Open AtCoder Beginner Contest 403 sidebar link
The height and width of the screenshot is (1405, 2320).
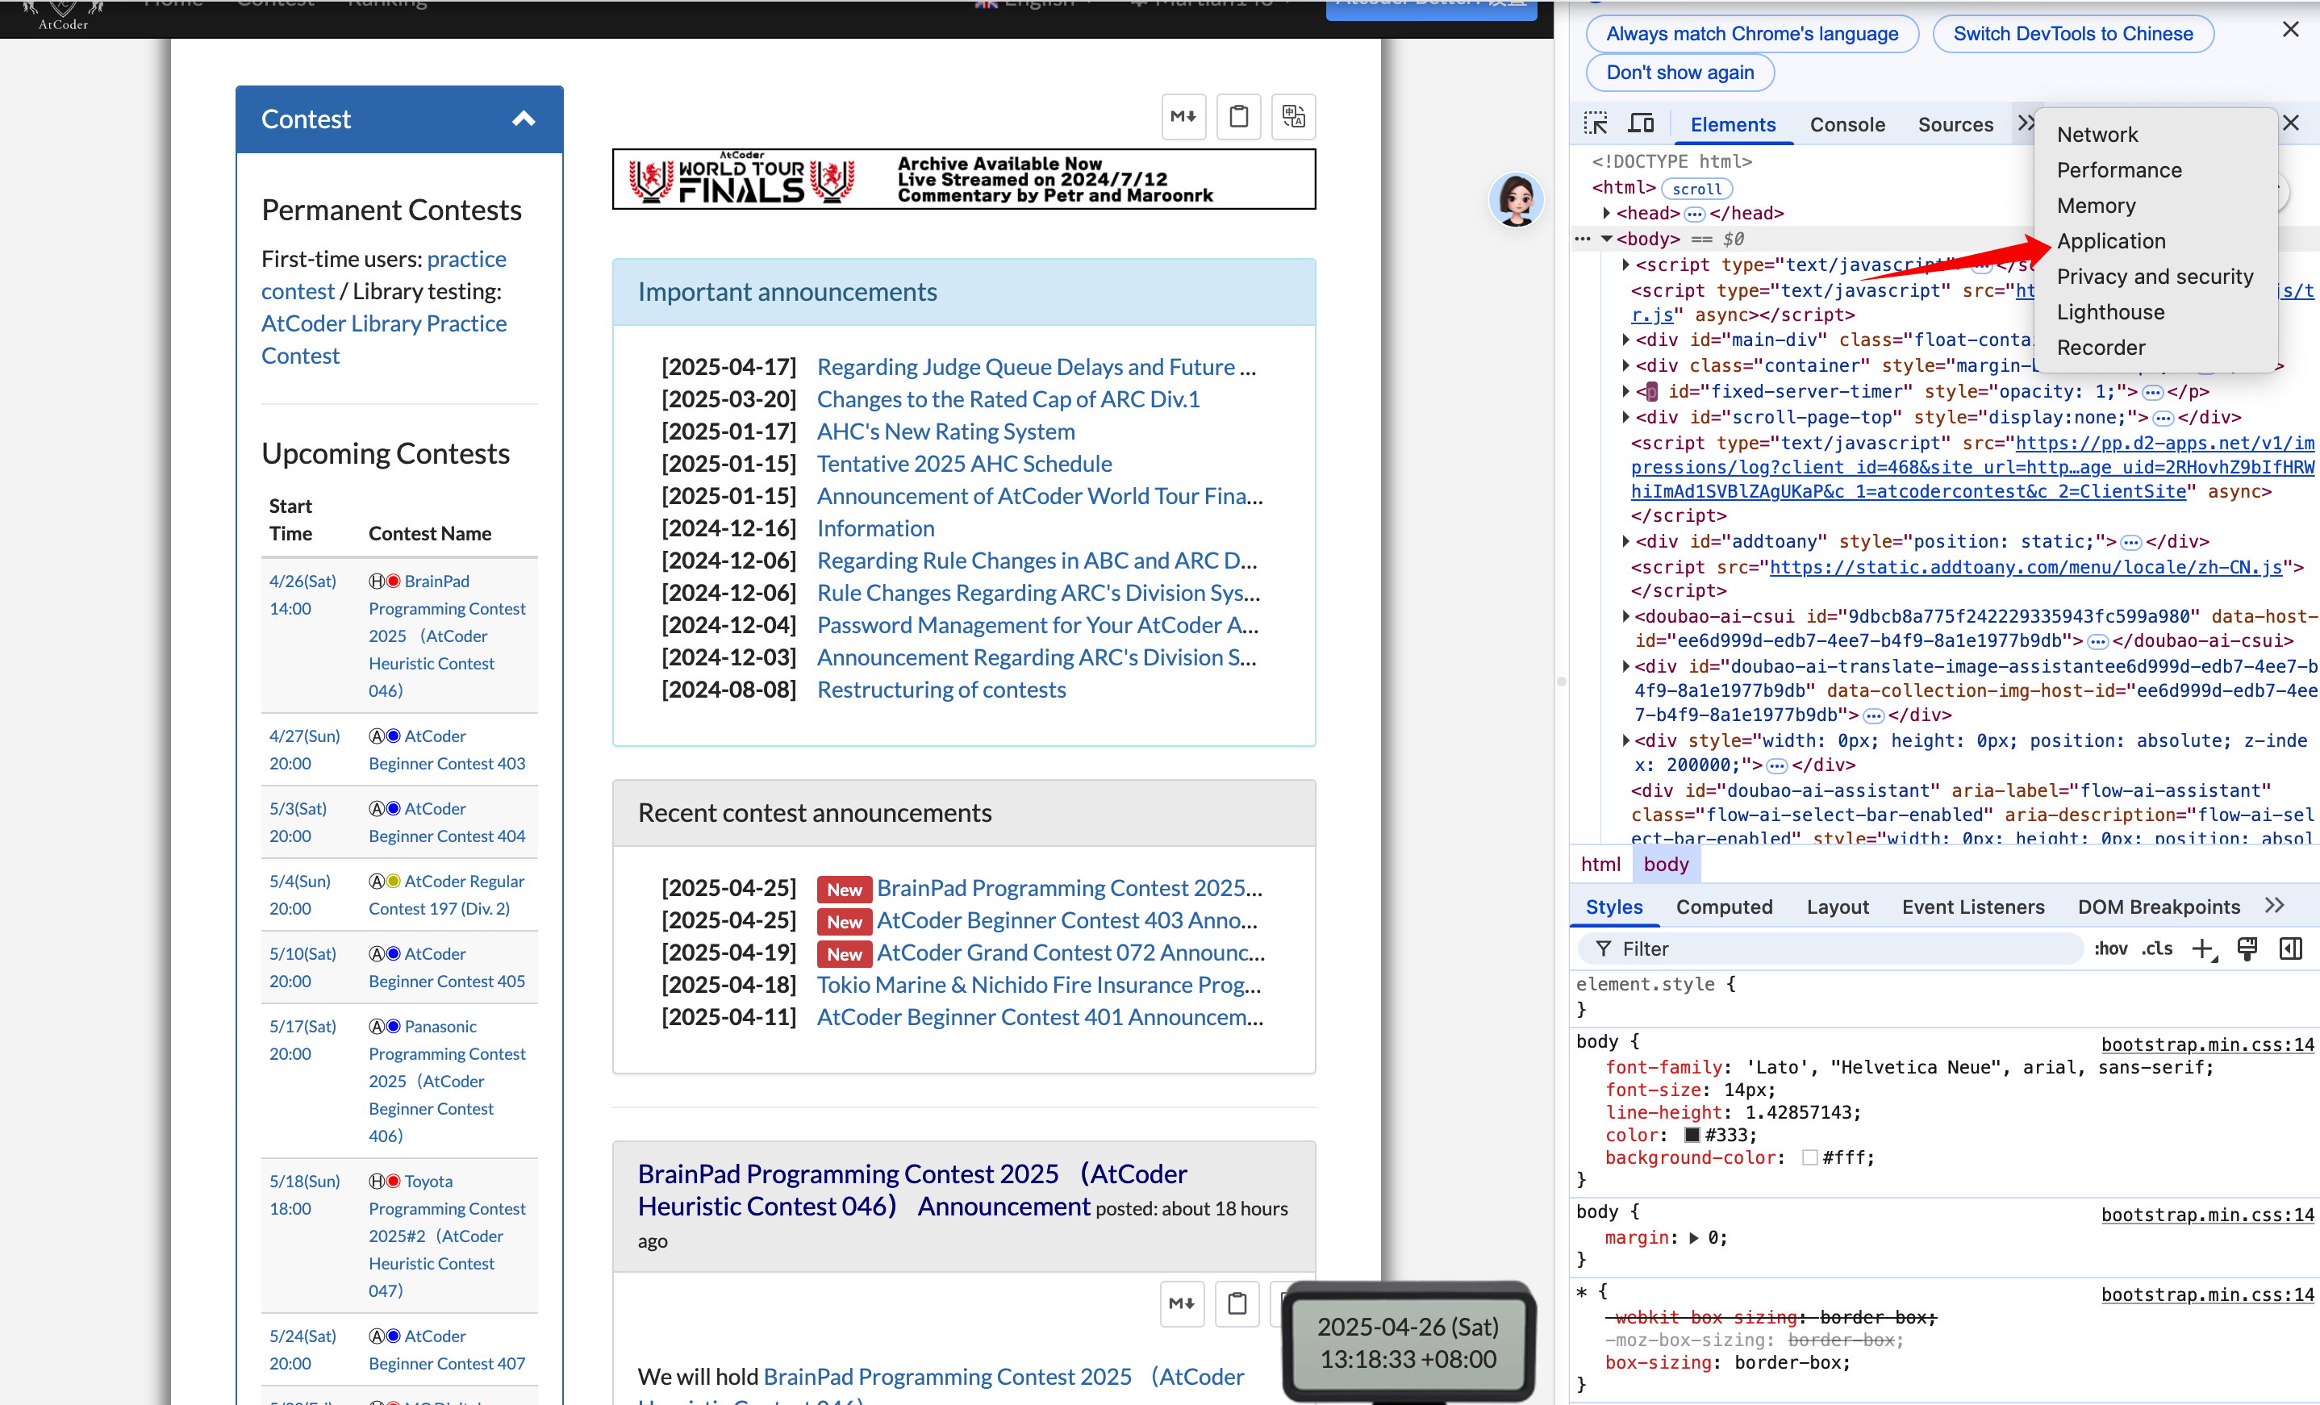coord(445,749)
